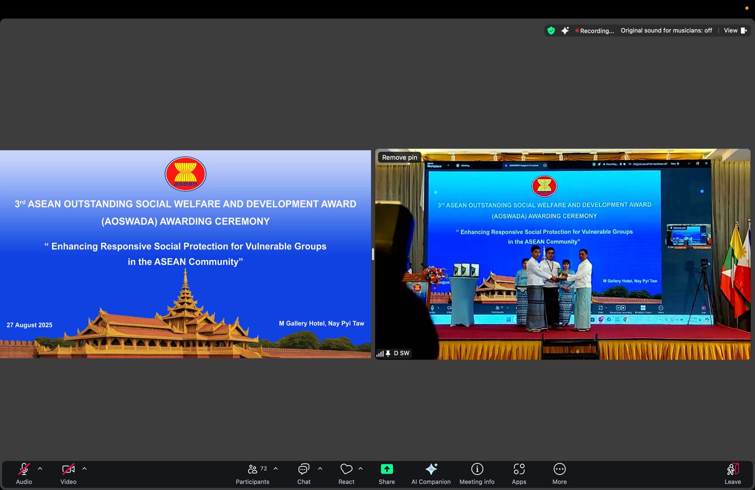Open the View layout menu

[x=735, y=31]
